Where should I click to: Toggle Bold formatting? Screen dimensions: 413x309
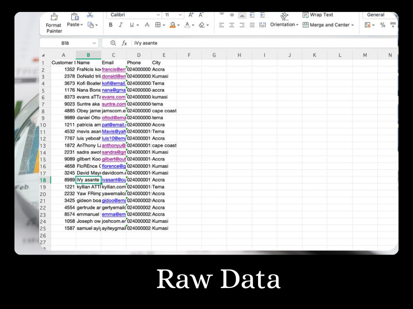(111, 25)
